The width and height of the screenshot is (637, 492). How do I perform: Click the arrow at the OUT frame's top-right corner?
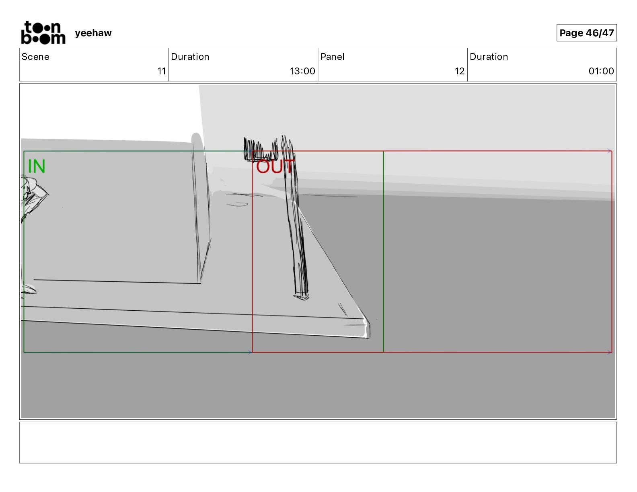tap(610, 151)
